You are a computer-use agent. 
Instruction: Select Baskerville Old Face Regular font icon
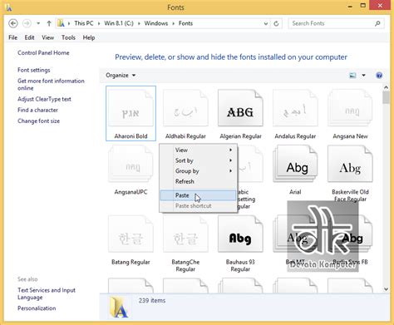[350, 164]
